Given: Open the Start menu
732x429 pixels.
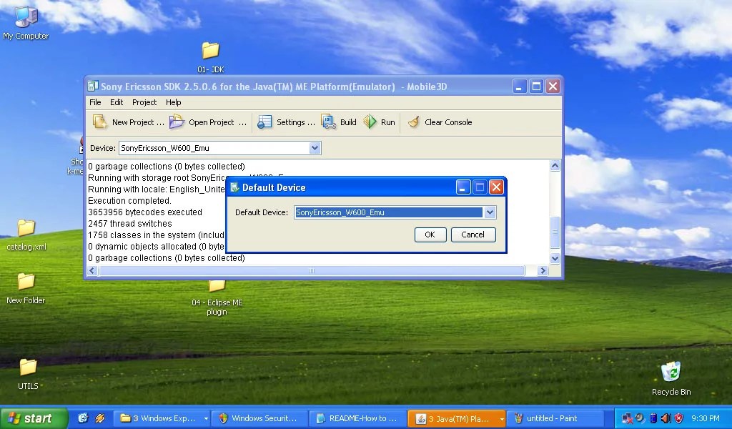Looking at the screenshot, I should coord(34,418).
